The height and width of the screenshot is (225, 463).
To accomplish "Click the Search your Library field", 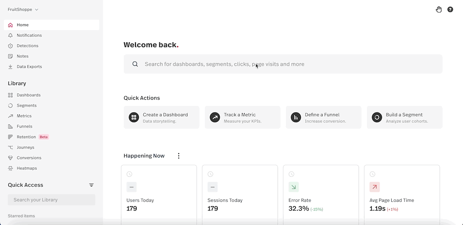I will pyautogui.click(x=52, y=200).
